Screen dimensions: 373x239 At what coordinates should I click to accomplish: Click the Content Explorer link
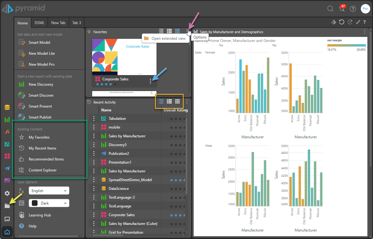tap(42, 170)
